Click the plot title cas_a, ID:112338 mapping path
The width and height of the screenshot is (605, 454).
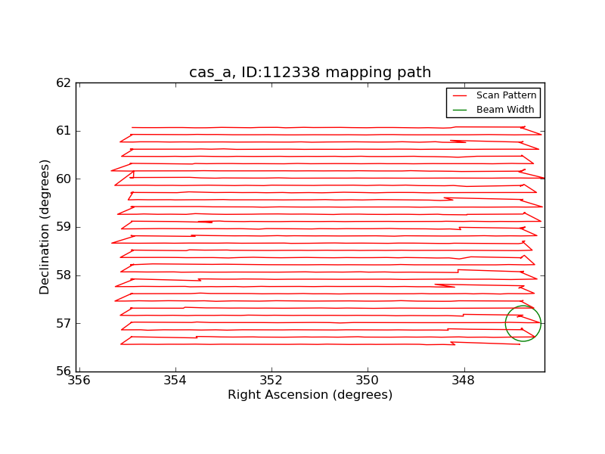click(x=310, y=72)
